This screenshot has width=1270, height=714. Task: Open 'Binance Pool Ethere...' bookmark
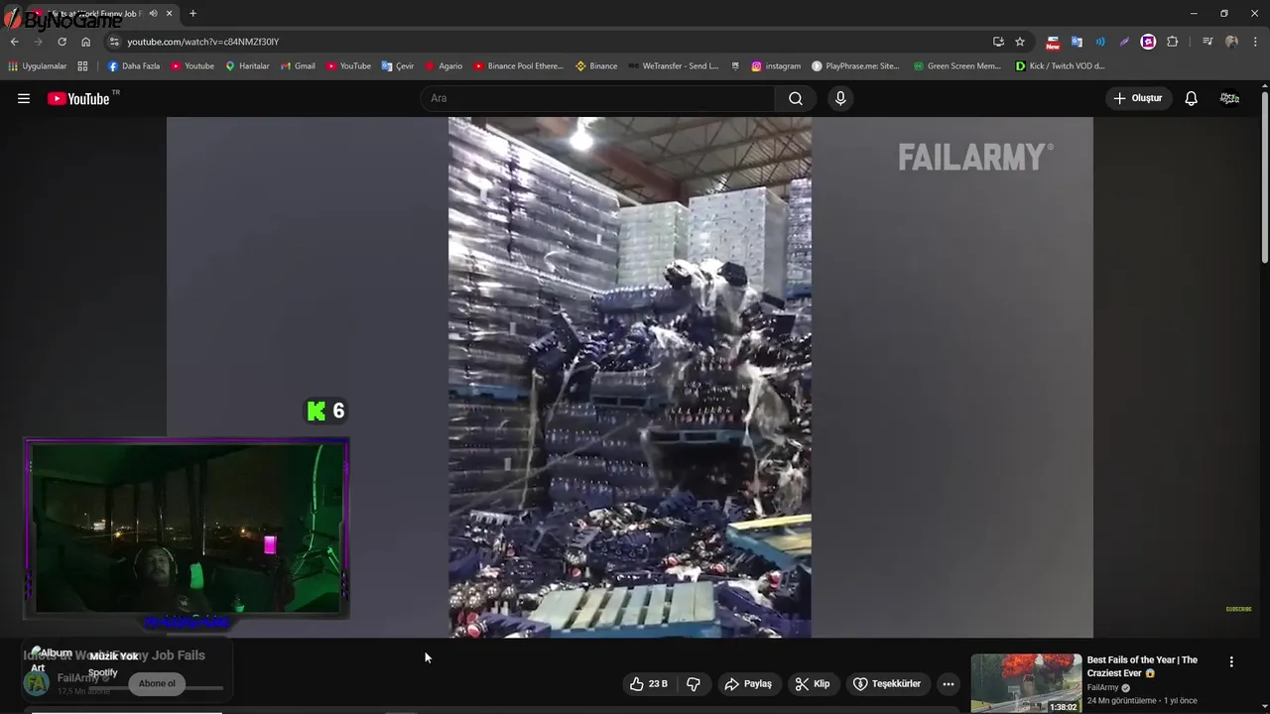[518, 66]
